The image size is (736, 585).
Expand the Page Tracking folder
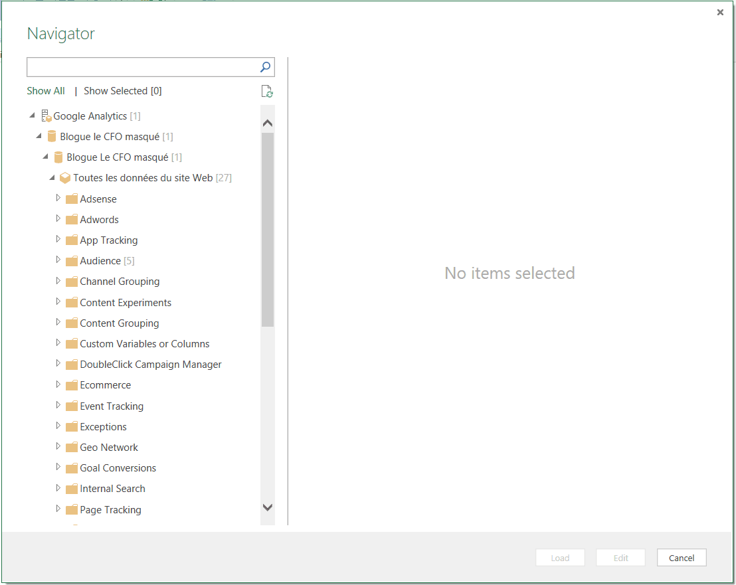tap(58, 509)
